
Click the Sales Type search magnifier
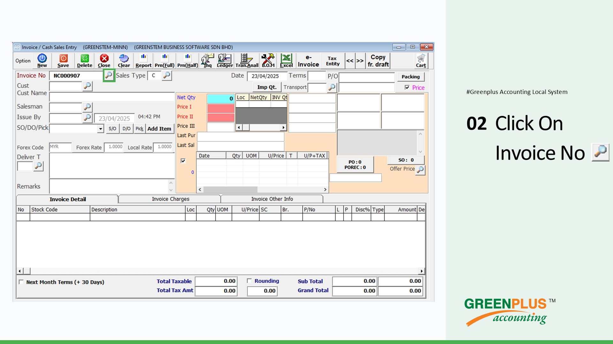[167, 75]
